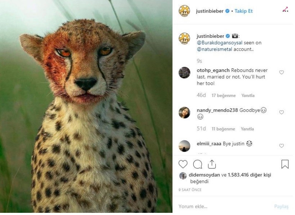The height and width of the screenshot is (215, 295).
Task: Click justinbieber's profile picture
Action: [x=185, y=11]
